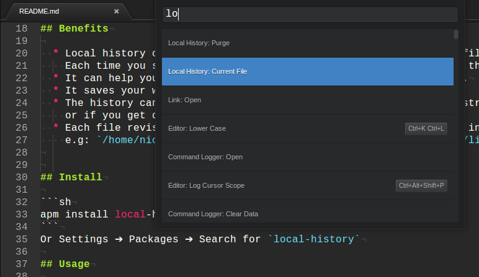The width and height of the screenshot is (479, 277).
Task: Choose Editor: Lower Case command
Action: 308,128
